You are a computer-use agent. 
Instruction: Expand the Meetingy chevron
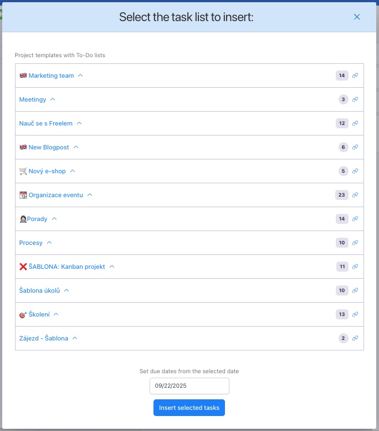pos(53,99)
